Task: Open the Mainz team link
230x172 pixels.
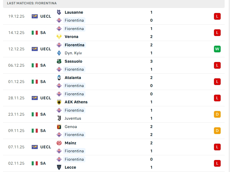Action: (x=70, y=143)
